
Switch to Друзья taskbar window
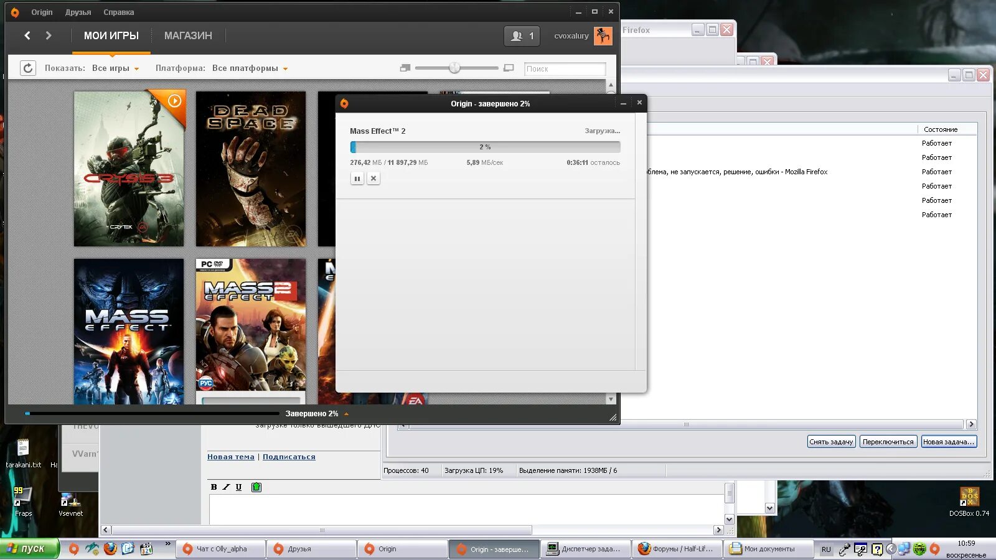click(312, 549)
